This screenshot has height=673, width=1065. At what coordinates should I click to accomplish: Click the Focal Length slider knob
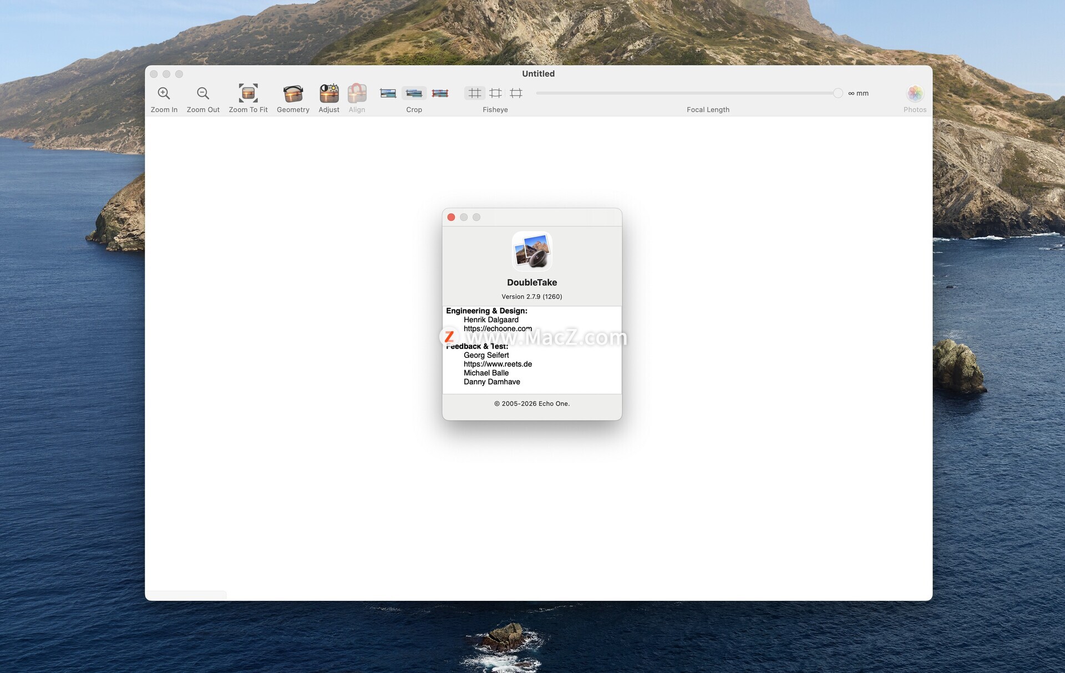coord(838,93)
